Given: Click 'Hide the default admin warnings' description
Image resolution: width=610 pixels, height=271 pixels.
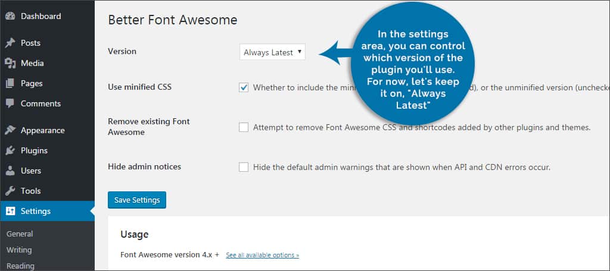Looking at the screenshot, I should coord(402,168).
